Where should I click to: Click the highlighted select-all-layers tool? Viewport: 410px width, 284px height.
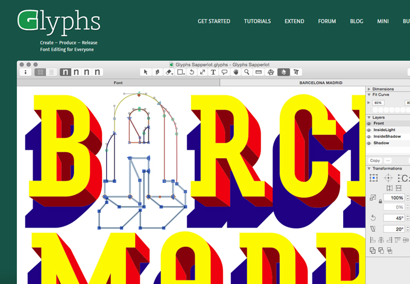pyautogui.click(x=284, y=72)
